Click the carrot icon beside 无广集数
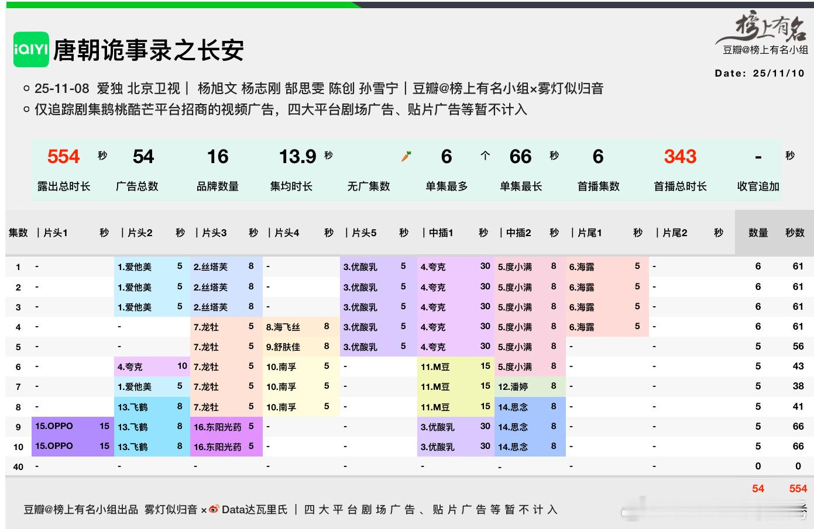 click(406, 156)
